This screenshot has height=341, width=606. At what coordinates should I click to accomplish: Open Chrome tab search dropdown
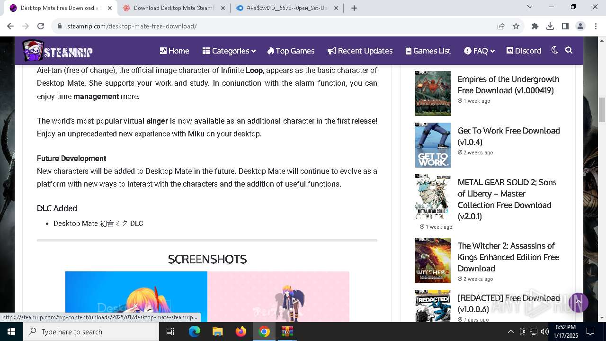pos(530,7)
